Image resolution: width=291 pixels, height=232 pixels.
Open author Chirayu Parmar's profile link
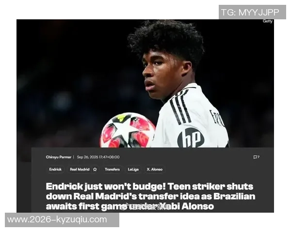(x=59, y=157)
